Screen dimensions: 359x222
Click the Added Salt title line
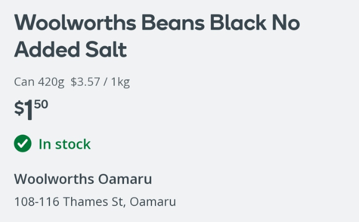pyautogui.click(x=71, y=49)
